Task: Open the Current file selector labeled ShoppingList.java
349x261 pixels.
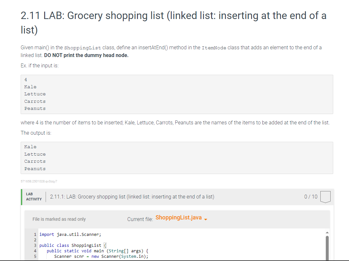Action: point(178,217)
